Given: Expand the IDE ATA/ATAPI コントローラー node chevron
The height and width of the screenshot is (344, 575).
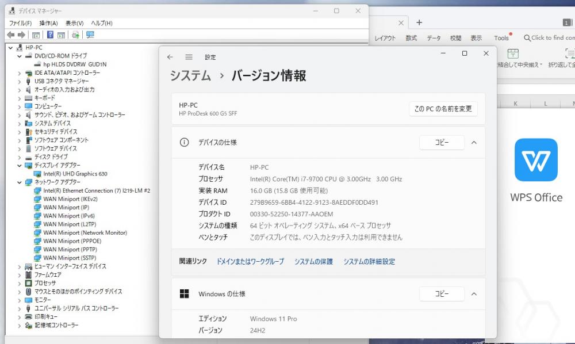Looking at the screenshot, I should [x=20, y=73].
